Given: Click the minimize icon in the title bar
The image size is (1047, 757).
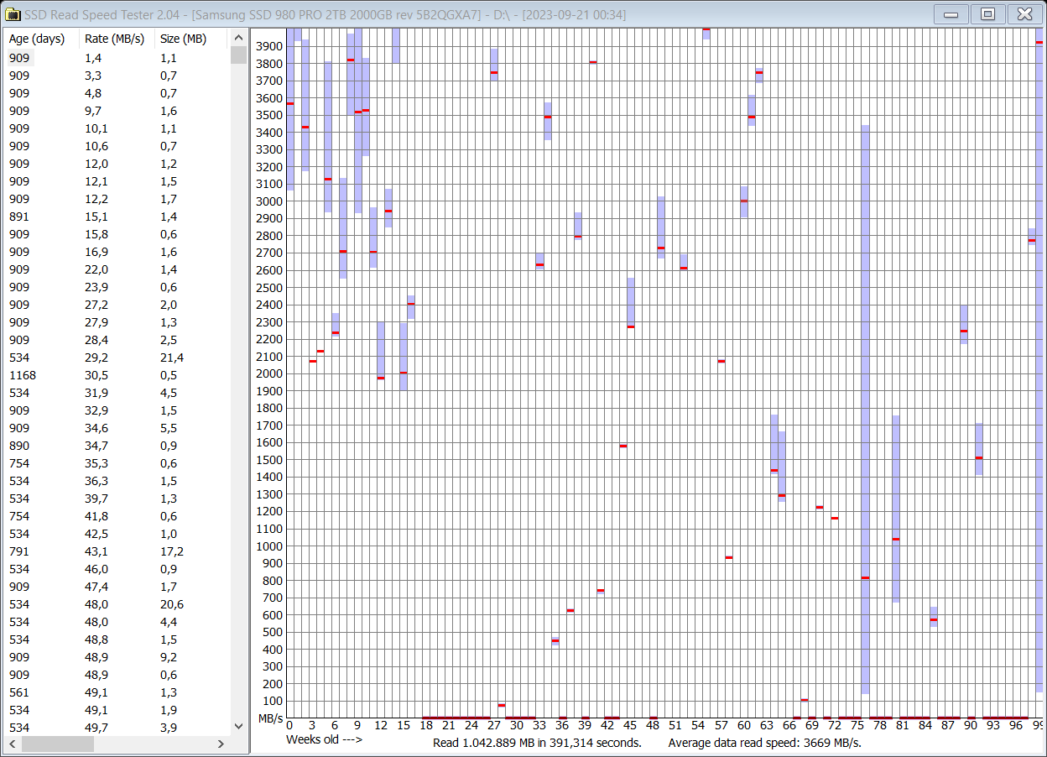Looking at the screenshot, I should pos(953,13).
